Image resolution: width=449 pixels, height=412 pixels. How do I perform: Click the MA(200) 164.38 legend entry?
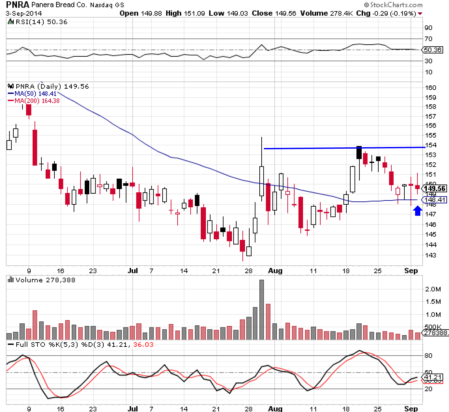coord(37,101)
